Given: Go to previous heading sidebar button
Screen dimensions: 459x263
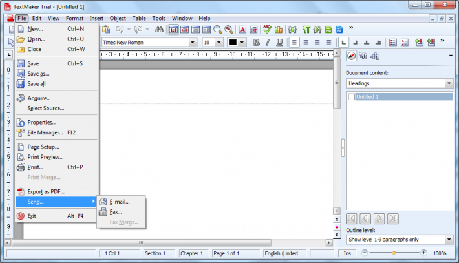Looking at the screenshot, I should coord(365,218).
